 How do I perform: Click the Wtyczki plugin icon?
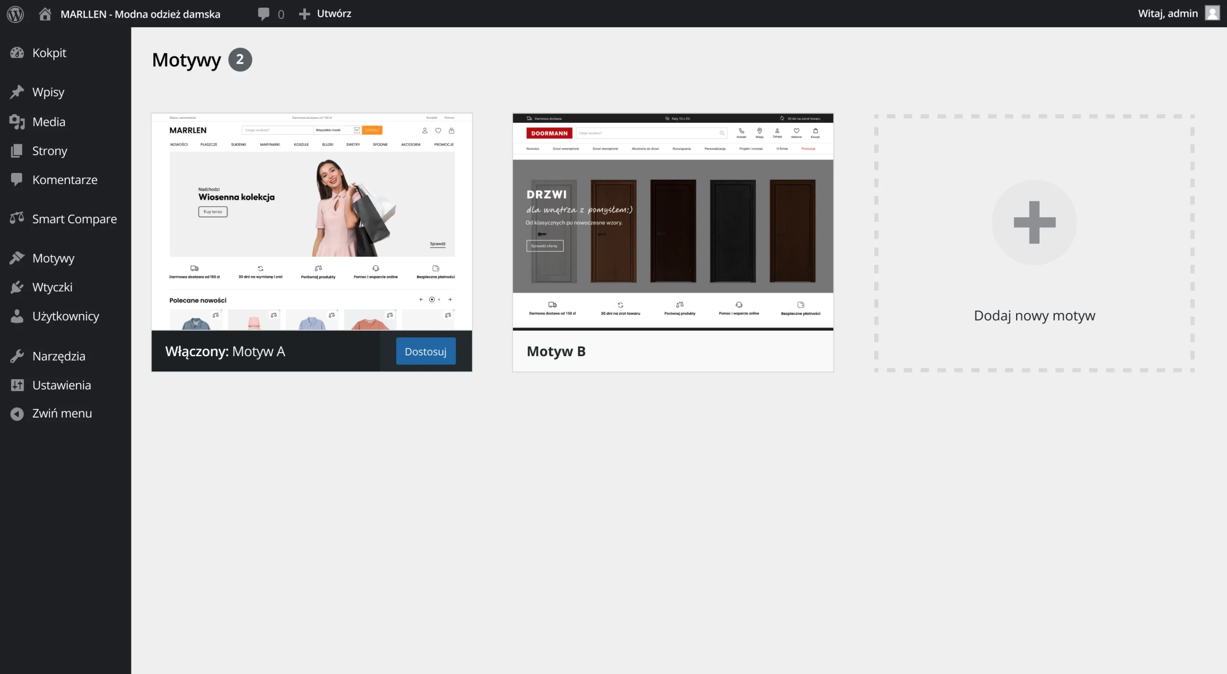17,287
